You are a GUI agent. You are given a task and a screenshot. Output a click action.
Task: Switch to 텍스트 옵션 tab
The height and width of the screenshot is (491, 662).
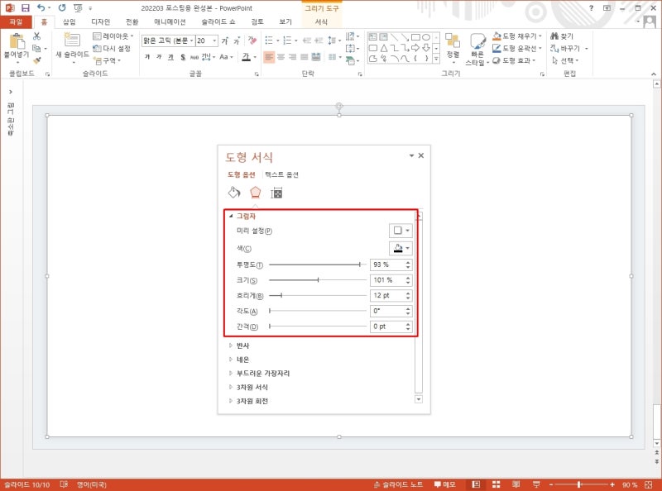pos(281,174)
